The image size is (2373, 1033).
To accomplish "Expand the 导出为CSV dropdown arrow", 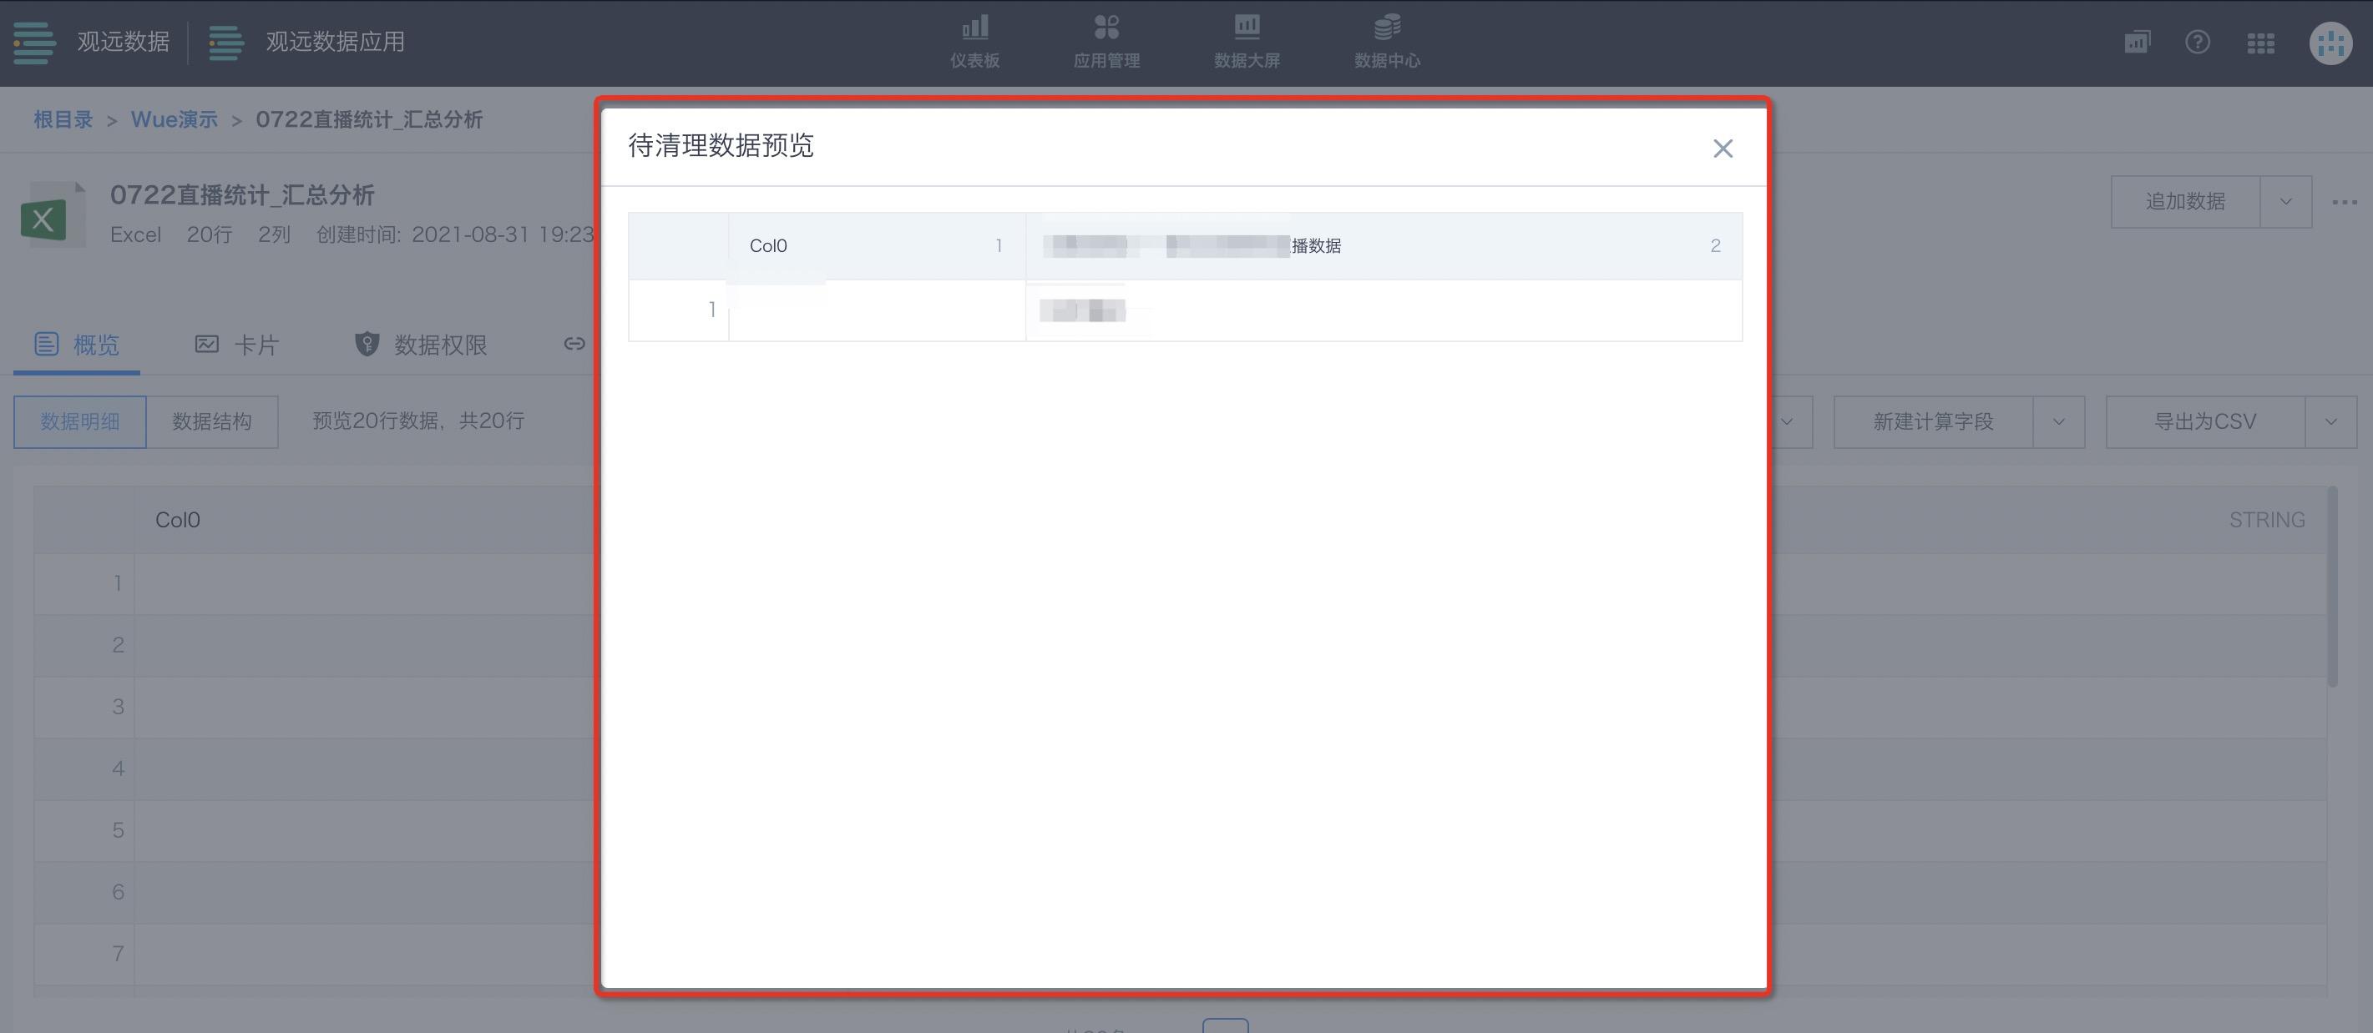I will click(2330, 421).
